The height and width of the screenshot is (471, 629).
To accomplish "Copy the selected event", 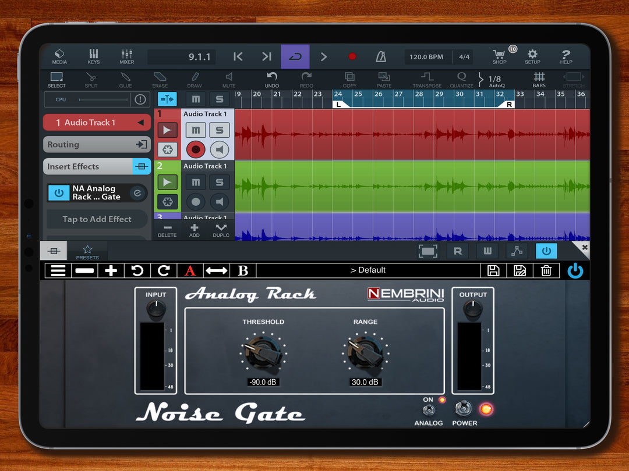I will (x=349, y=80).
